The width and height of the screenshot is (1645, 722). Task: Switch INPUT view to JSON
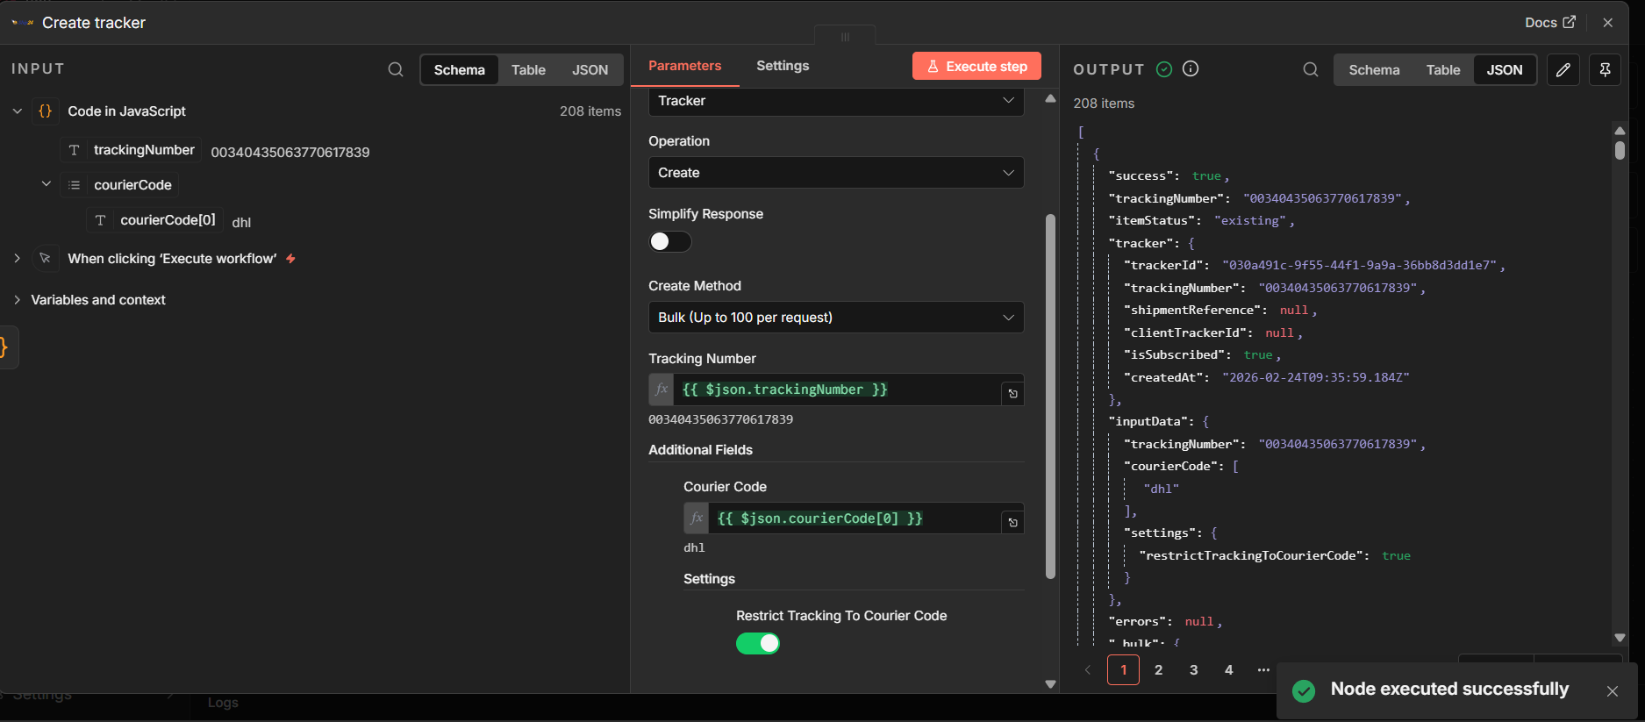coord(590,70)
